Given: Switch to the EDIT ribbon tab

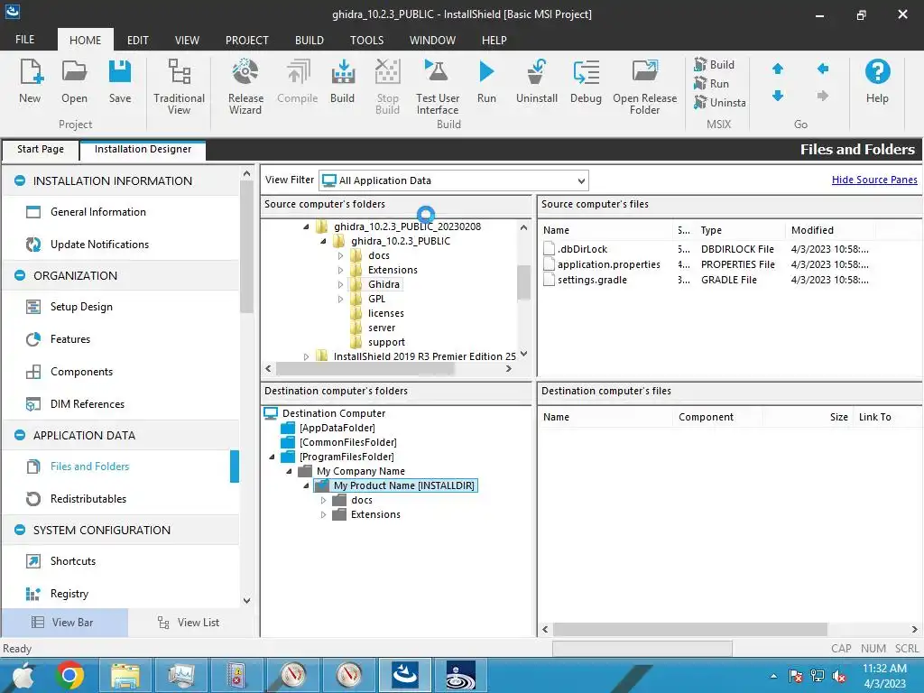Looking at the screenshot, I should click(137, 40).
